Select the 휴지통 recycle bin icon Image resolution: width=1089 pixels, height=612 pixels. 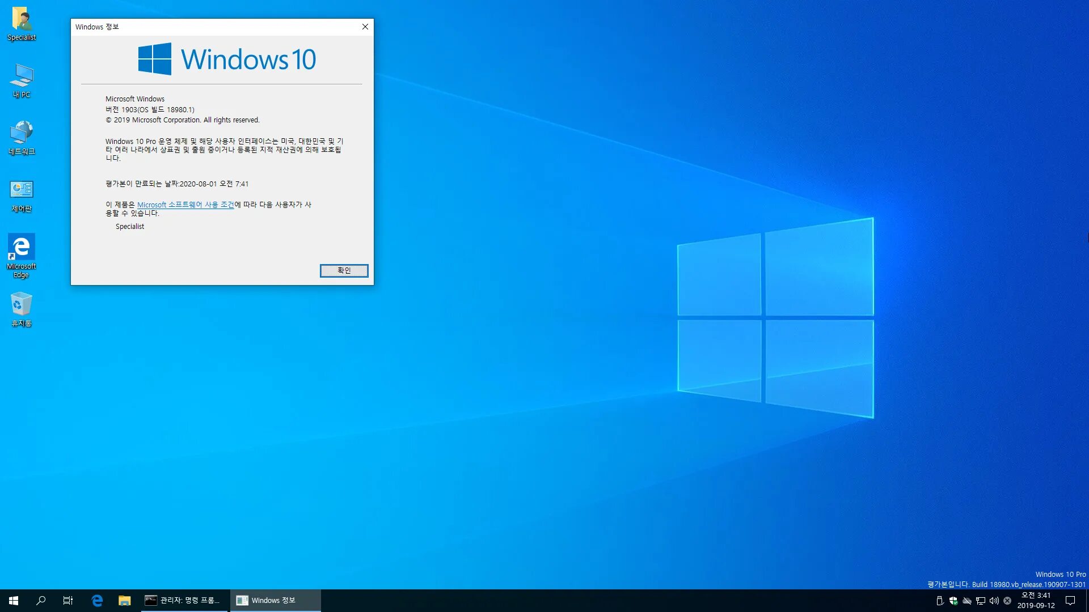(x=22, y=309)
